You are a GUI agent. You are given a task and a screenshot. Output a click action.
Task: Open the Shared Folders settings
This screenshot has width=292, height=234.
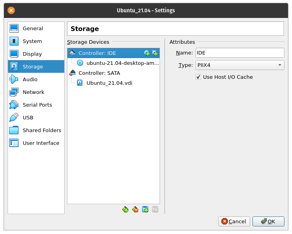point(42,131)
